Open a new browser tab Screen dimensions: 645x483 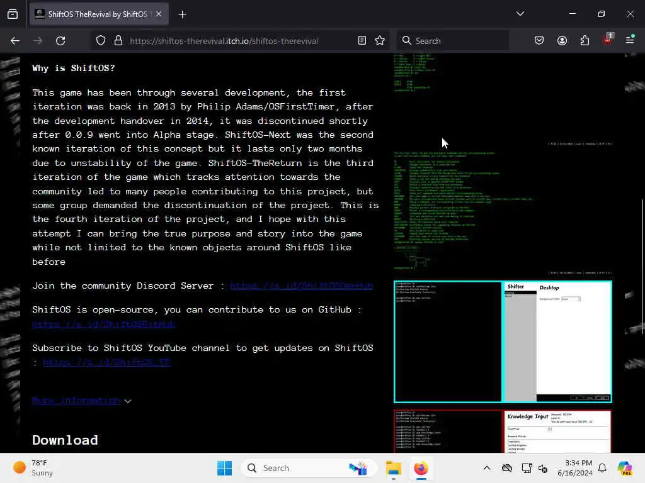182,14
